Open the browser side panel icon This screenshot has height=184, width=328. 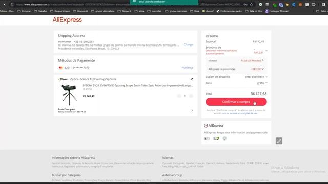[x=323, y=4]
